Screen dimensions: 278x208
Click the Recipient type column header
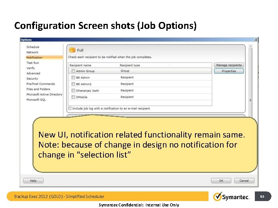click(130, 65)
